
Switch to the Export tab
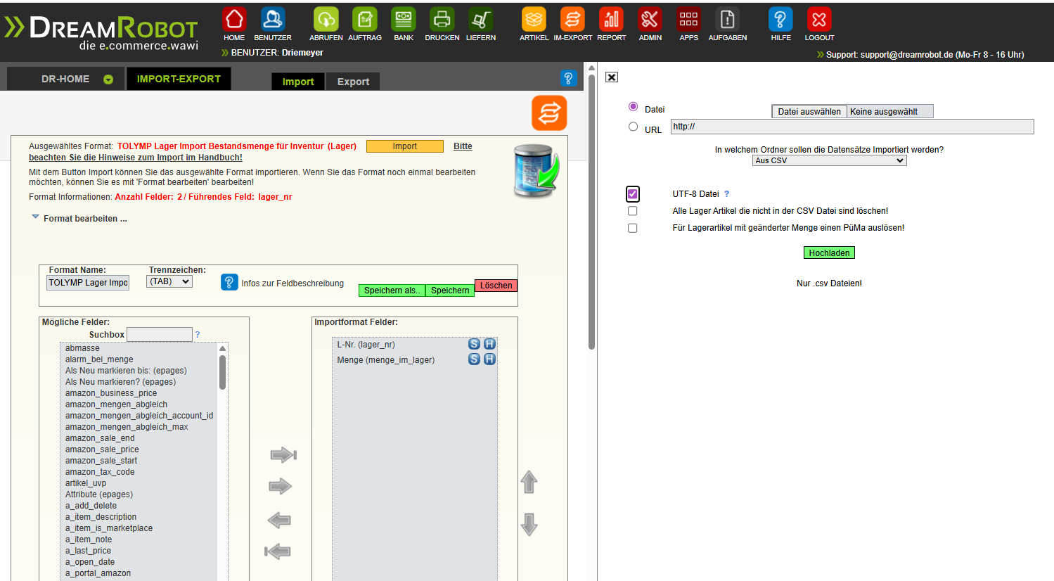352,82
